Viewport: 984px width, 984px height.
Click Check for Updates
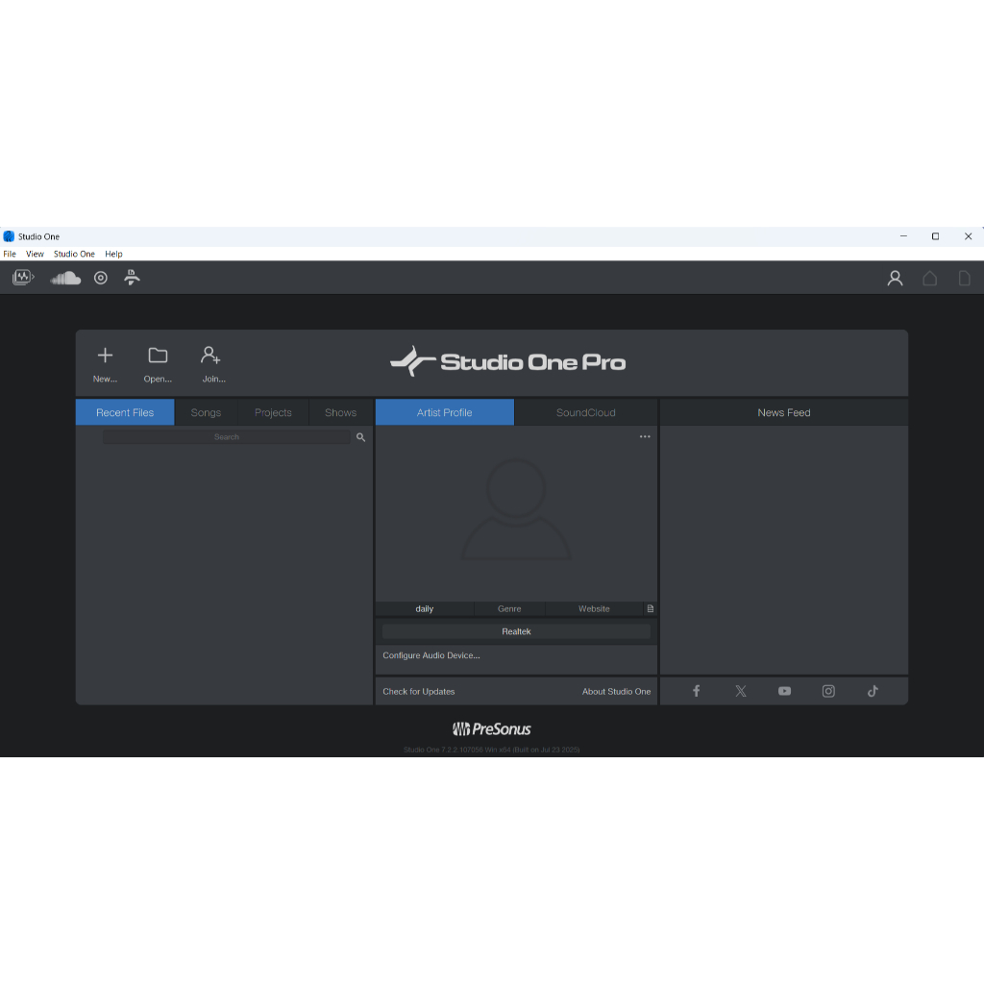point(419,691)
